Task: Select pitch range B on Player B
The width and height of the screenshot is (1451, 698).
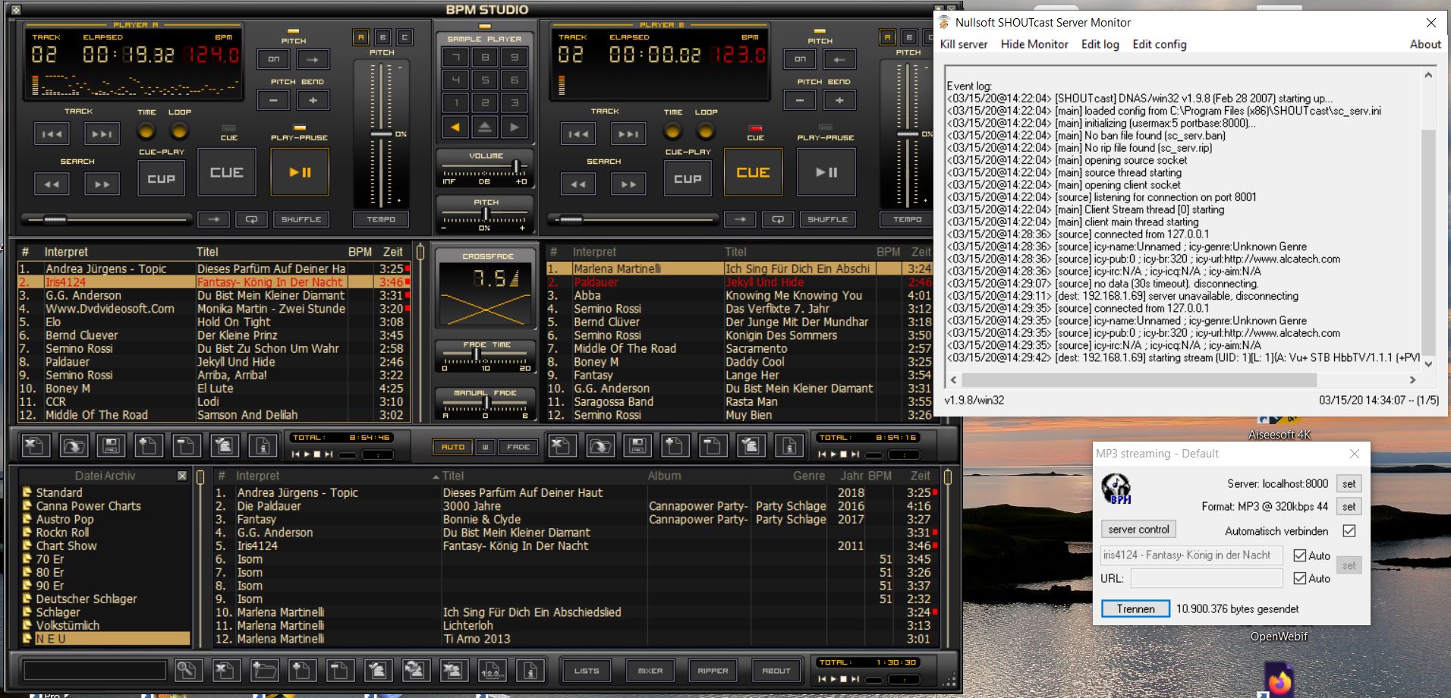Action: click(909, 37)
